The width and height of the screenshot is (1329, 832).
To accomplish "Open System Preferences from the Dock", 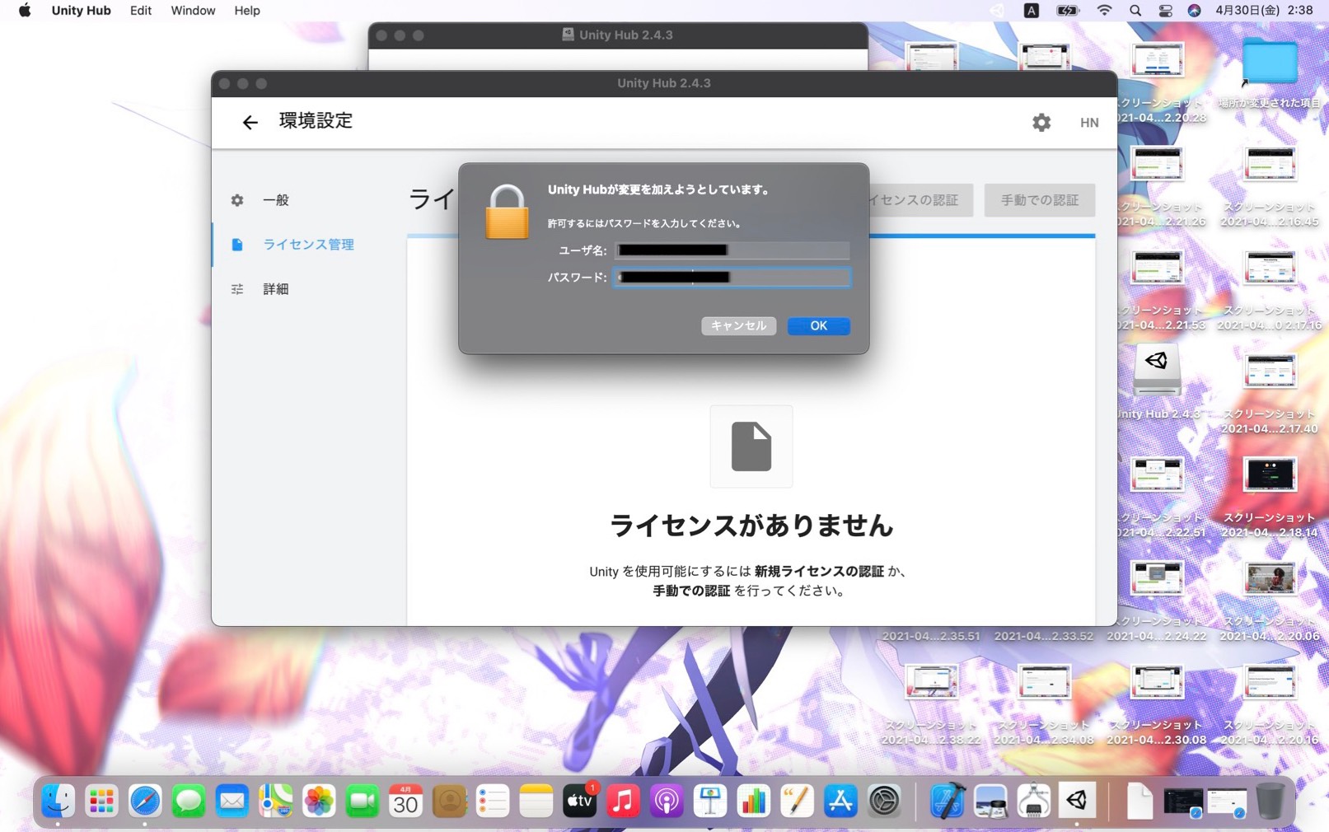I will [884, 800].
